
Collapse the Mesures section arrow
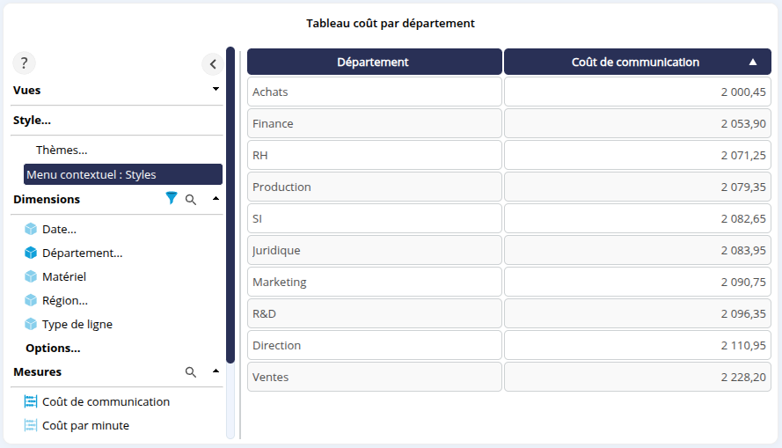216,372
